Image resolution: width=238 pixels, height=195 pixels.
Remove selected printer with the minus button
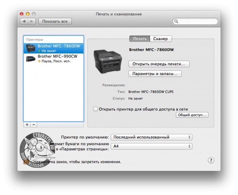[x=34, y=124]
